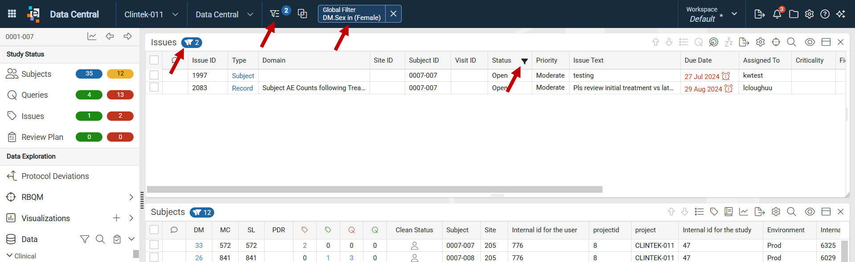The height and width of the screenshot is (262, 855).
Task: Select all rows checkbox in Subjects header
Action: (154, 230)
